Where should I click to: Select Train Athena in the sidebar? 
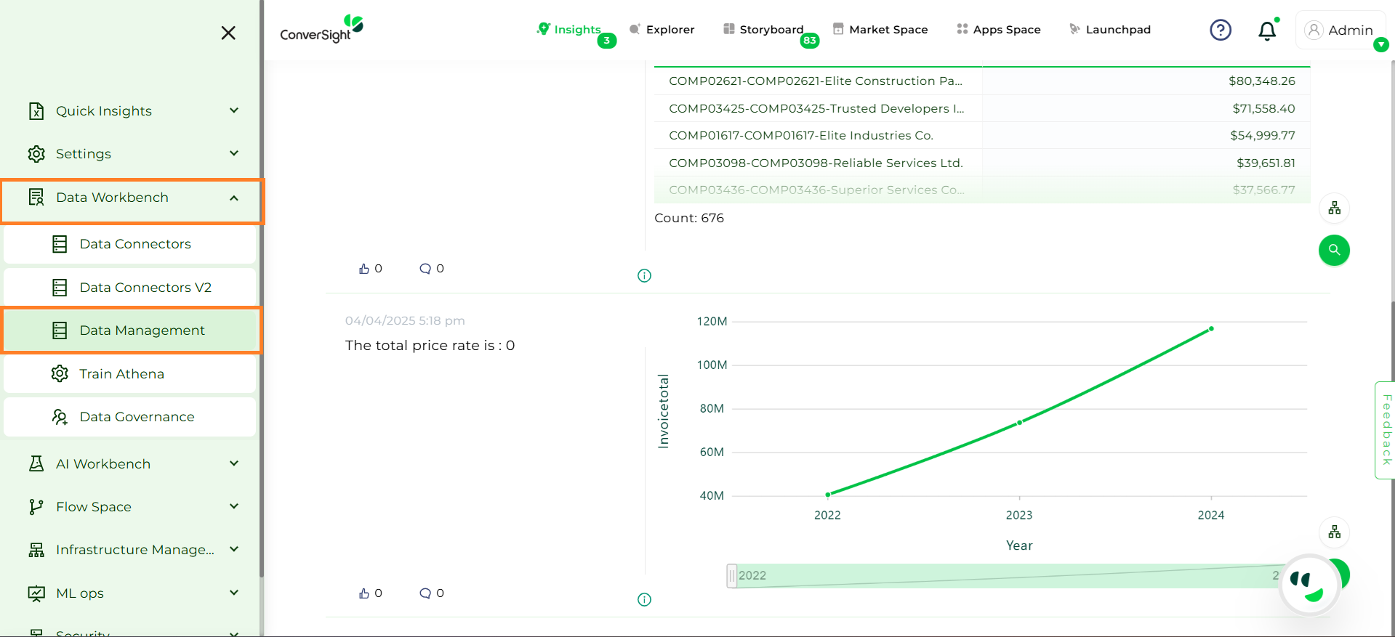point(121,374)
